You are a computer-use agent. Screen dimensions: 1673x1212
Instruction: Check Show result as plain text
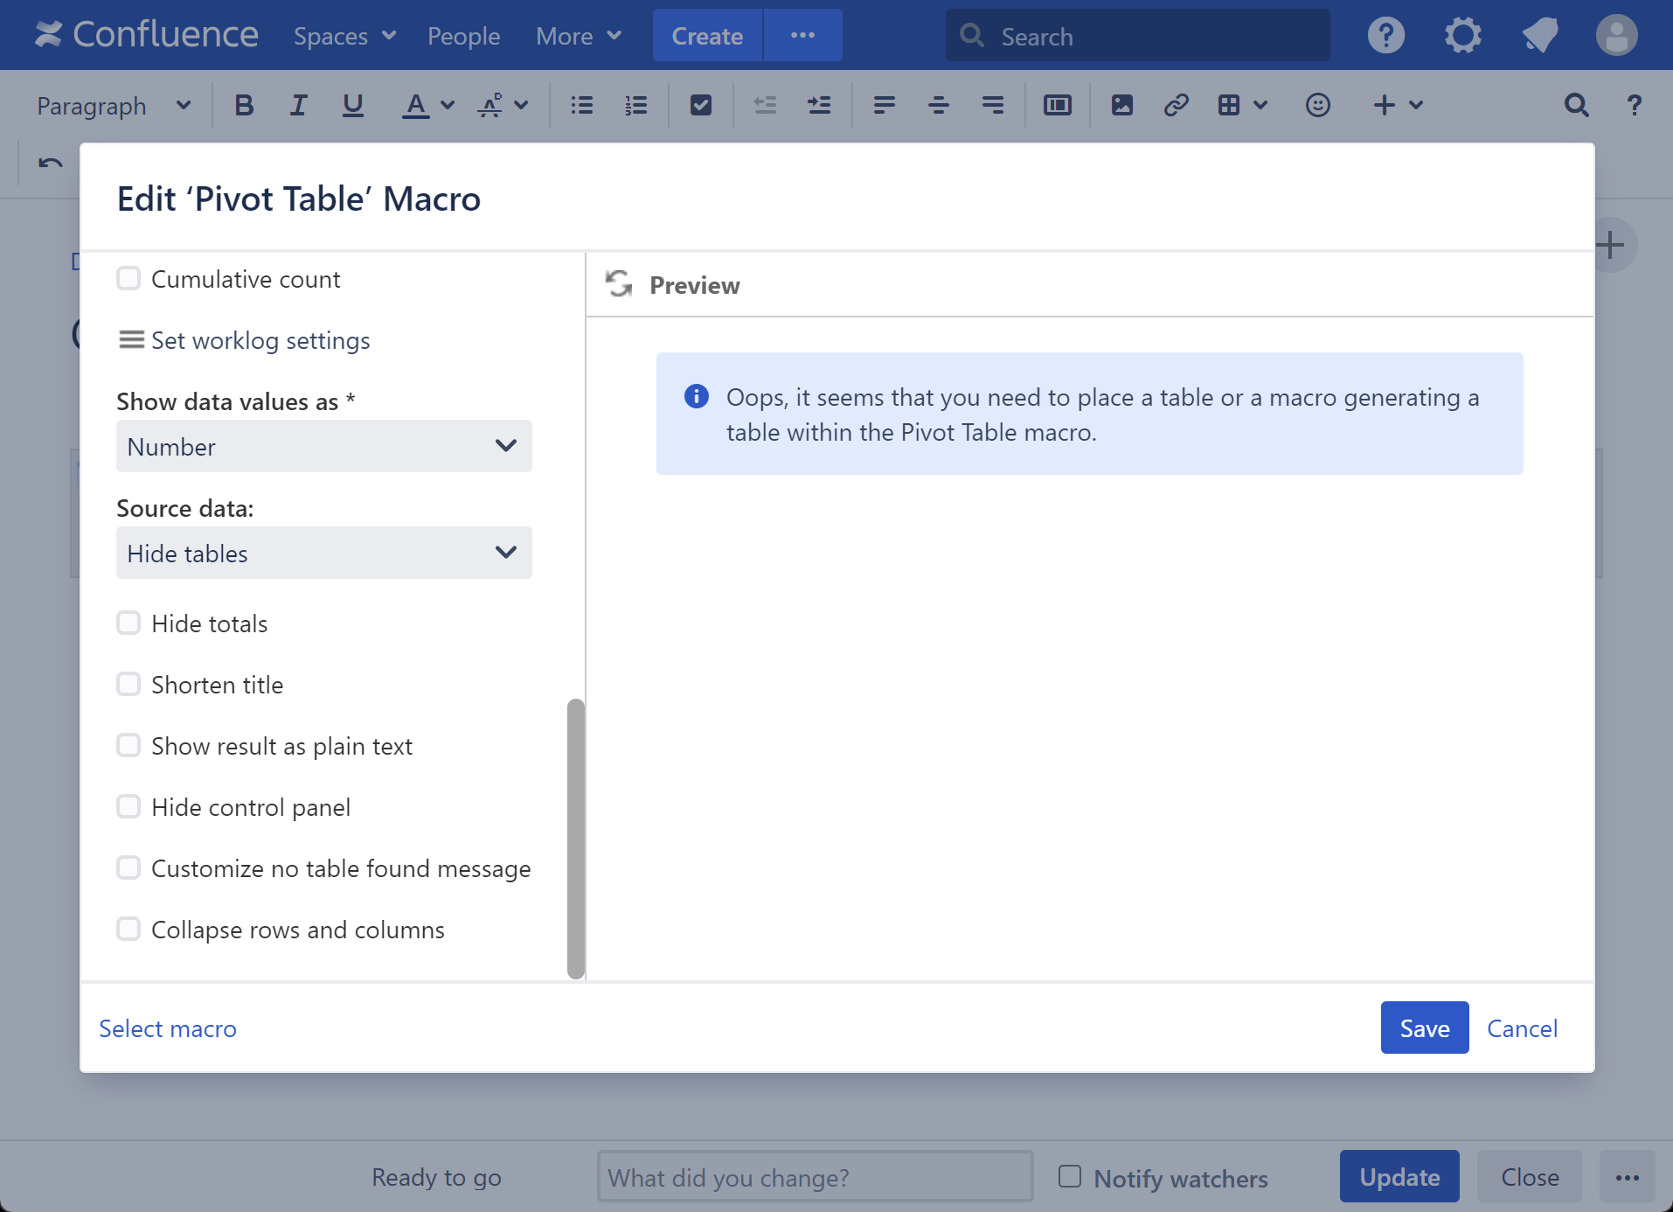coord(128,746)
